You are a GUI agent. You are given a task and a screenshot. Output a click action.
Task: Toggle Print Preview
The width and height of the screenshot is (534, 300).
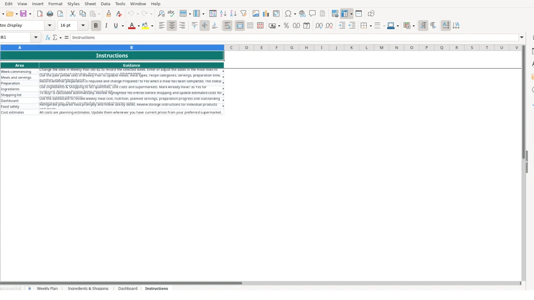(x=60, y=14)
